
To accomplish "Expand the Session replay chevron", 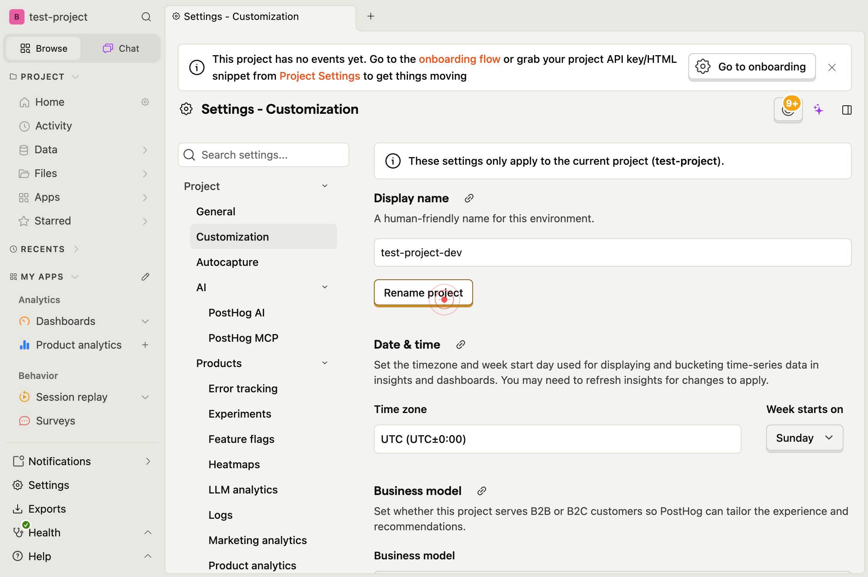I will click(x=145, y=397).
